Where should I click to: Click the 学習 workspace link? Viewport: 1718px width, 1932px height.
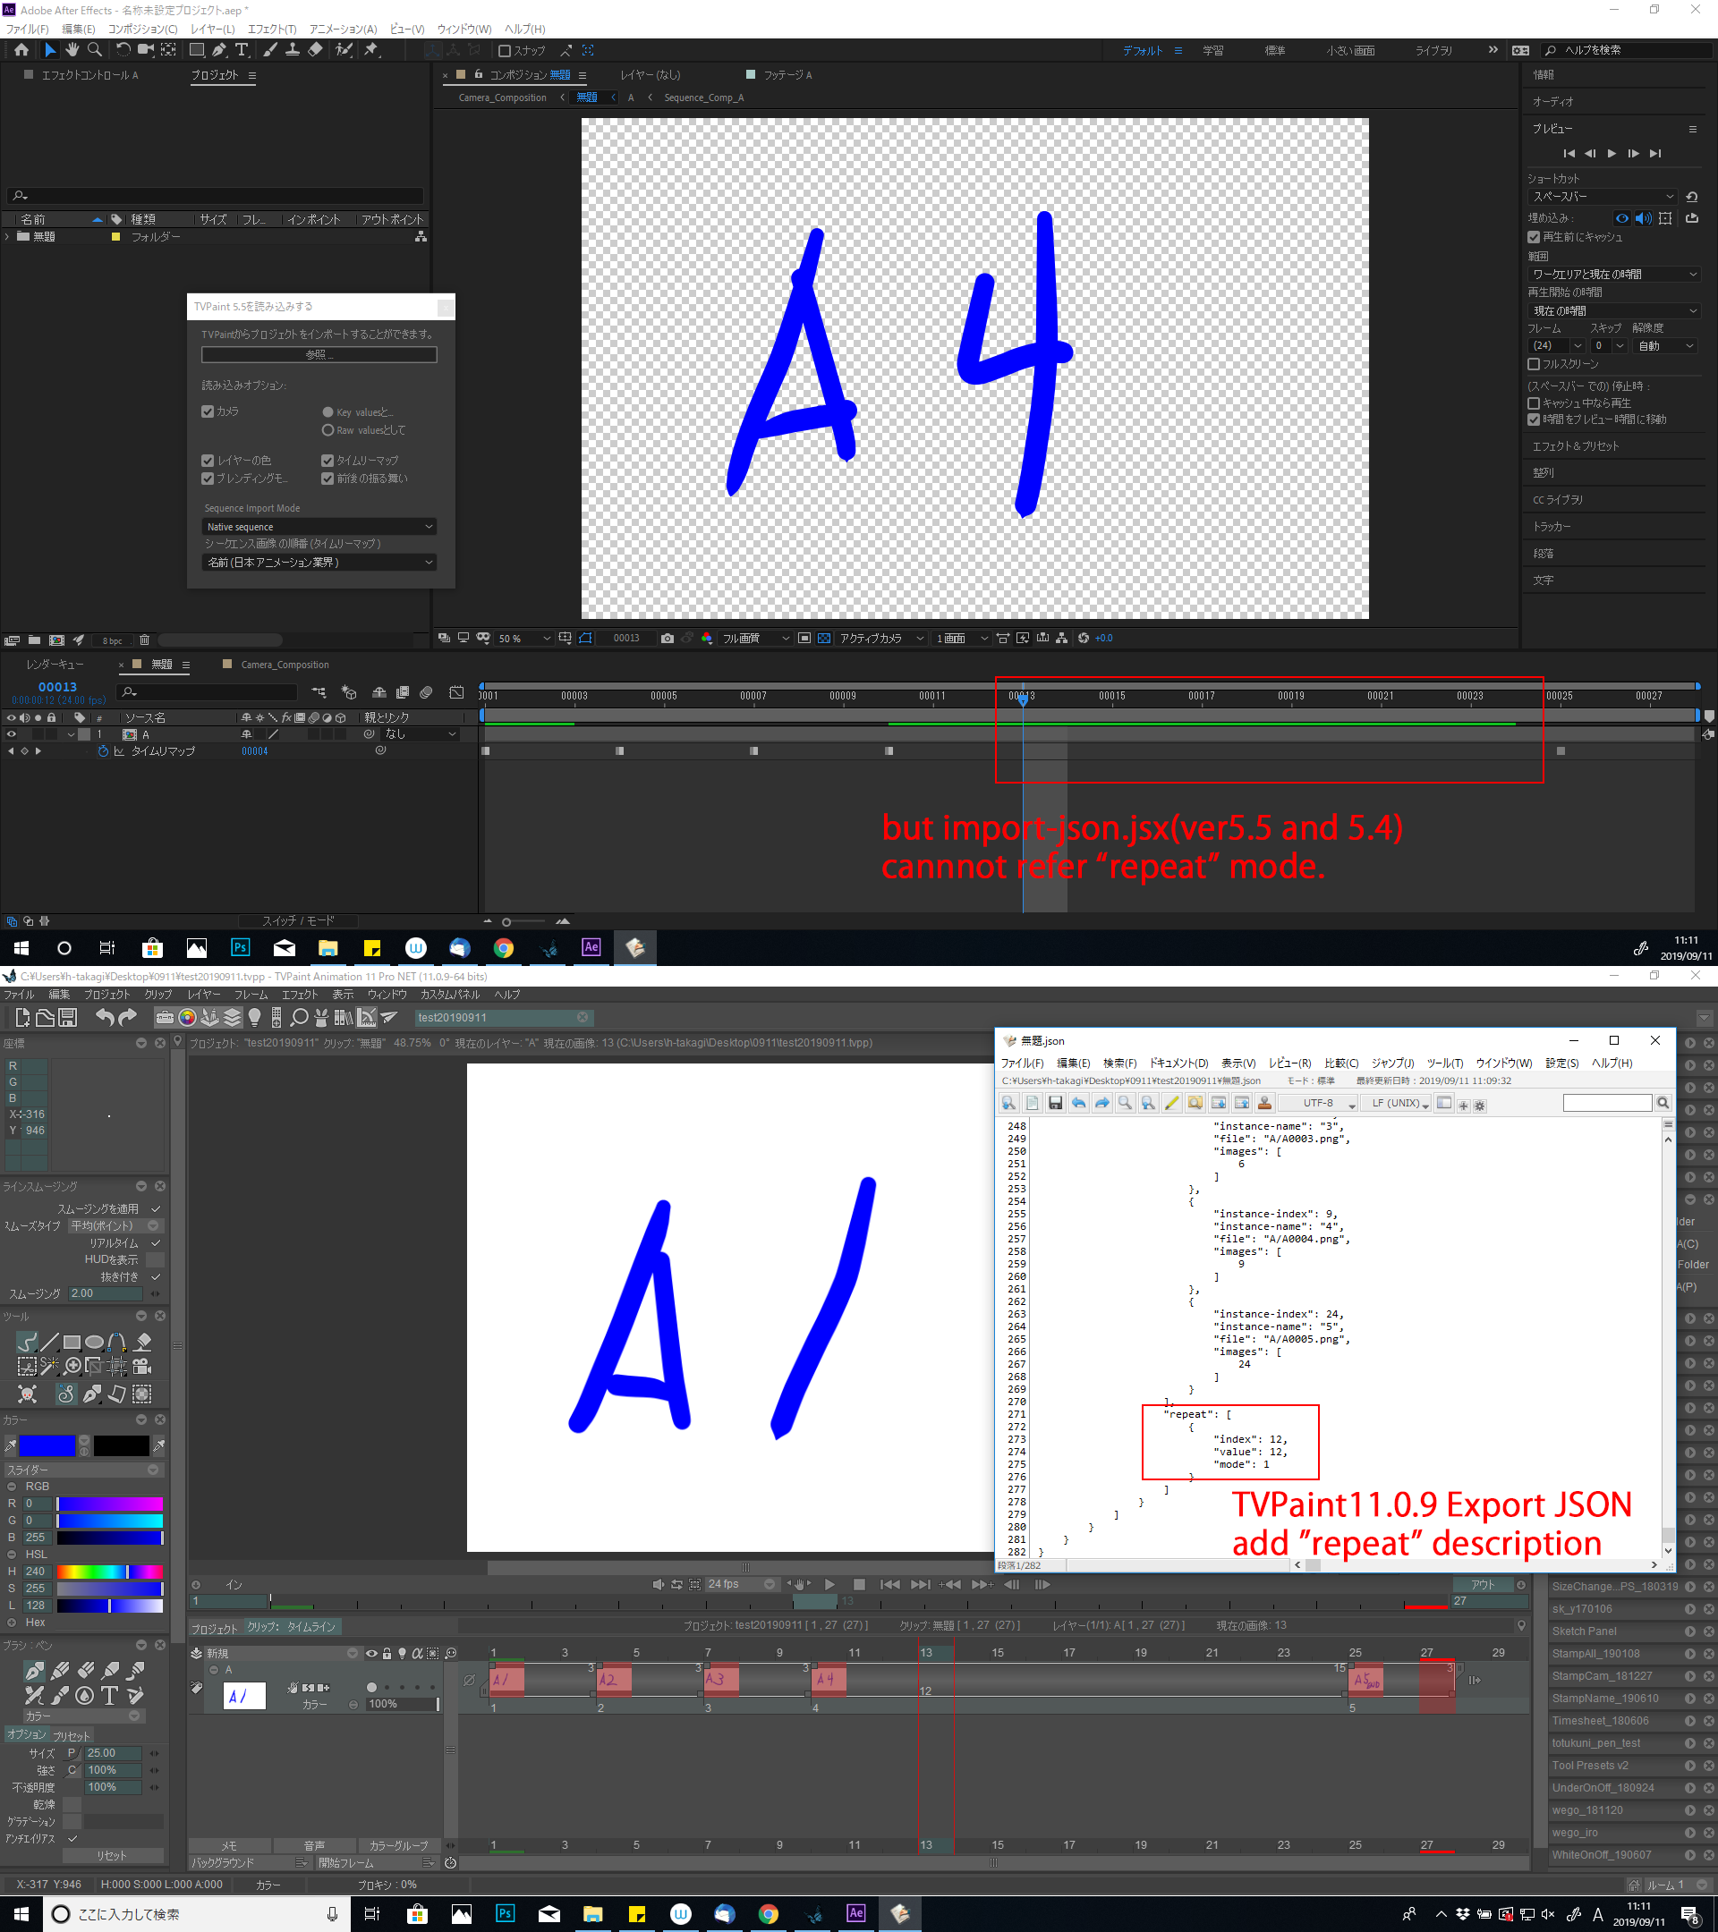(x=1213, y=50)
